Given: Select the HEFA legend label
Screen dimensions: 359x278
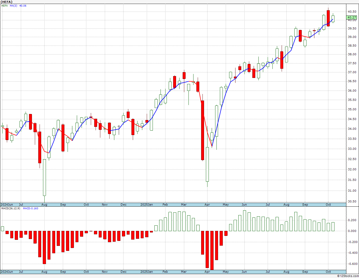Looking at the screenshot, I should pos(4,6).
